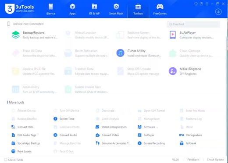Image resolution: width=228 pixels, height=163 pixels.
Task: Launch the 3uPlayer icon
Action: [139, 135]
